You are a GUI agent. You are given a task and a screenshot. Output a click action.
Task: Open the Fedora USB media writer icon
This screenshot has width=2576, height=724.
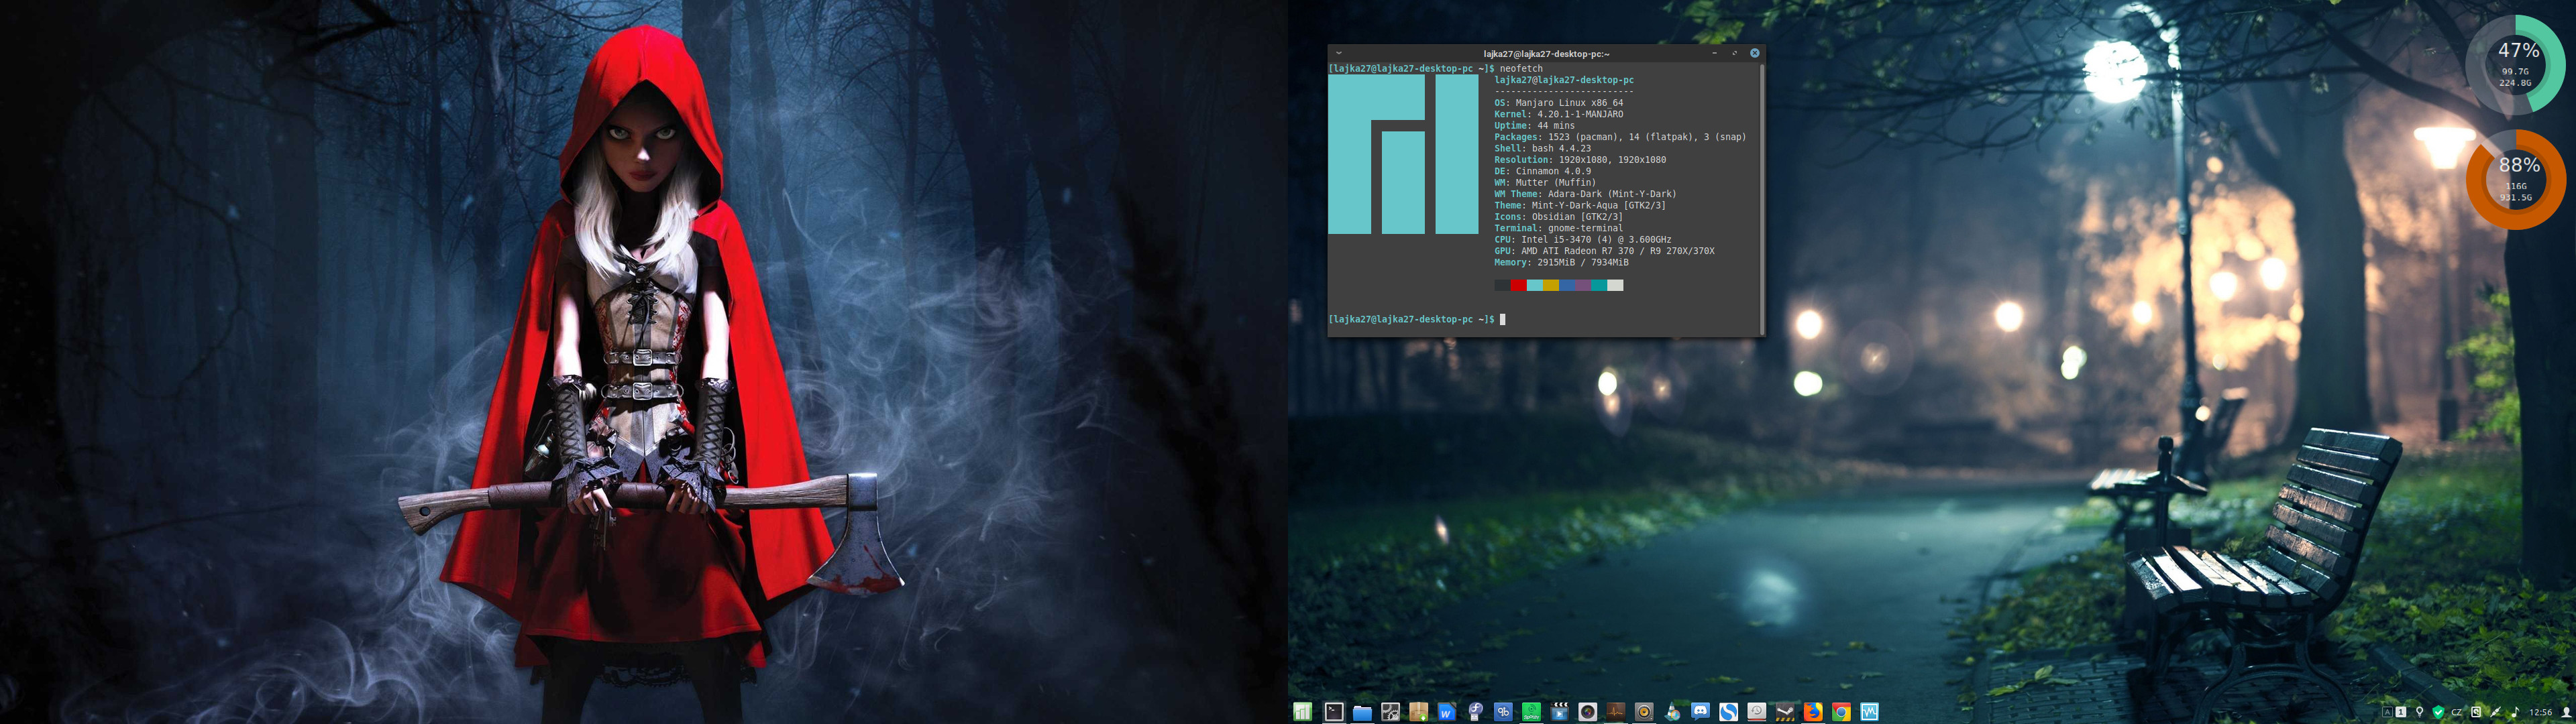[1475, 712]
